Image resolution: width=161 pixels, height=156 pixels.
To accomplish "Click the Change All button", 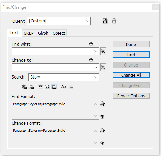I will [x=131, y=75].
